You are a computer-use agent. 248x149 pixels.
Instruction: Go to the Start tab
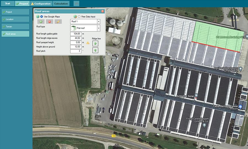pyautogui.click(x=7, y=4)
